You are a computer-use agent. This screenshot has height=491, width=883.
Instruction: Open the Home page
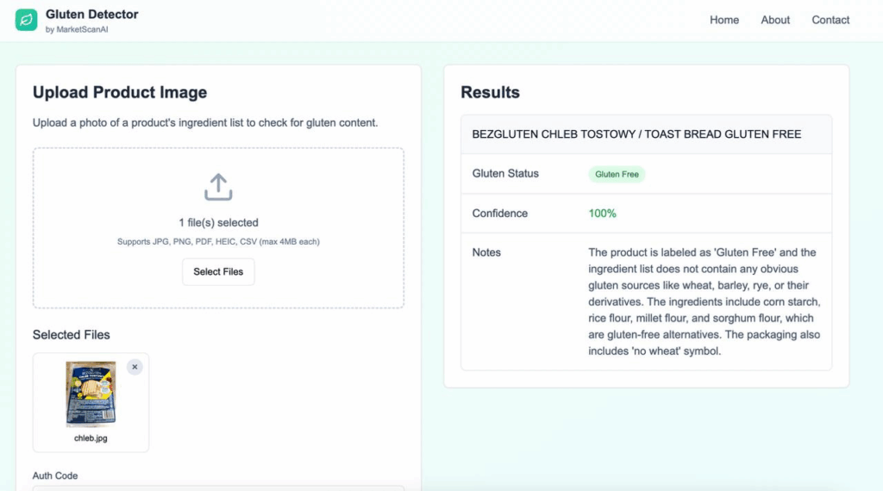(x=723, y=20)
